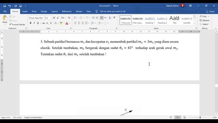Toggle Underline formatting

38,23
